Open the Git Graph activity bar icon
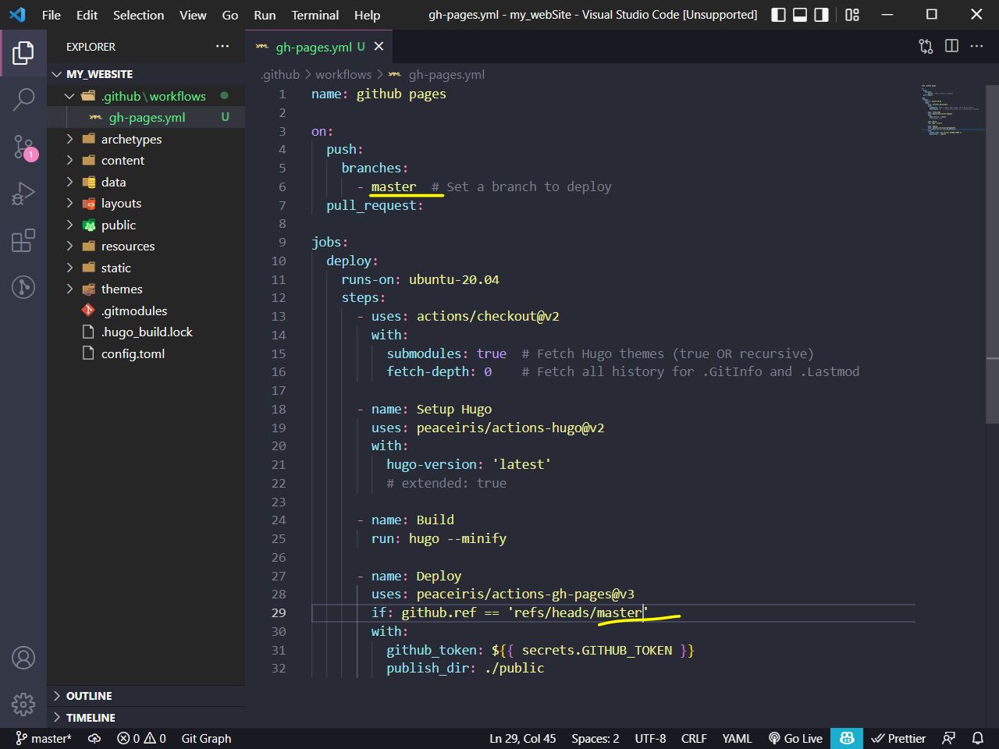The image size is (999, 749). pyautogui.click(x=23, y=287)
